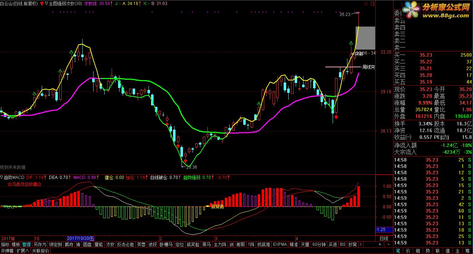
Task: Select the BS indicator tab
Action: (343, 244)
